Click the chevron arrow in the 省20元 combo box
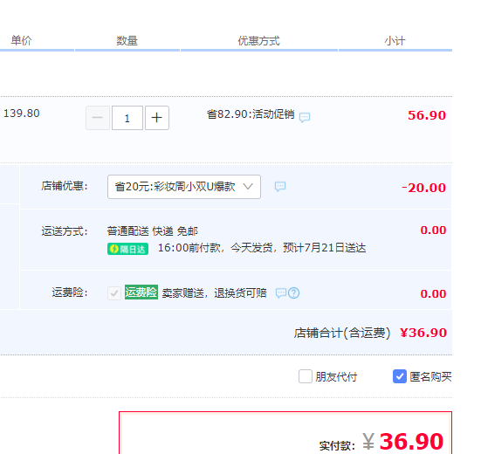The width and height of the screenshot is (481, 454). [248, 186]
